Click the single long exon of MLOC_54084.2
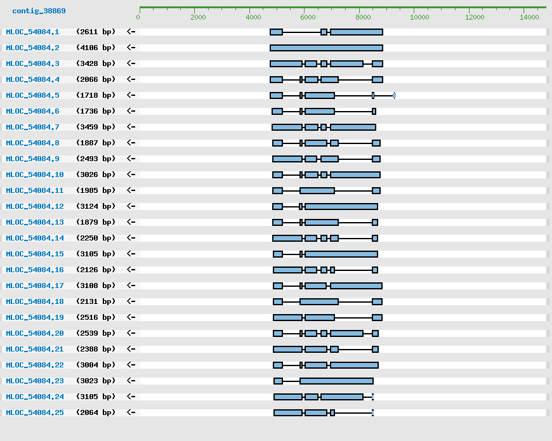This screenshot has width=552, height=441. (x=326, y=48)
